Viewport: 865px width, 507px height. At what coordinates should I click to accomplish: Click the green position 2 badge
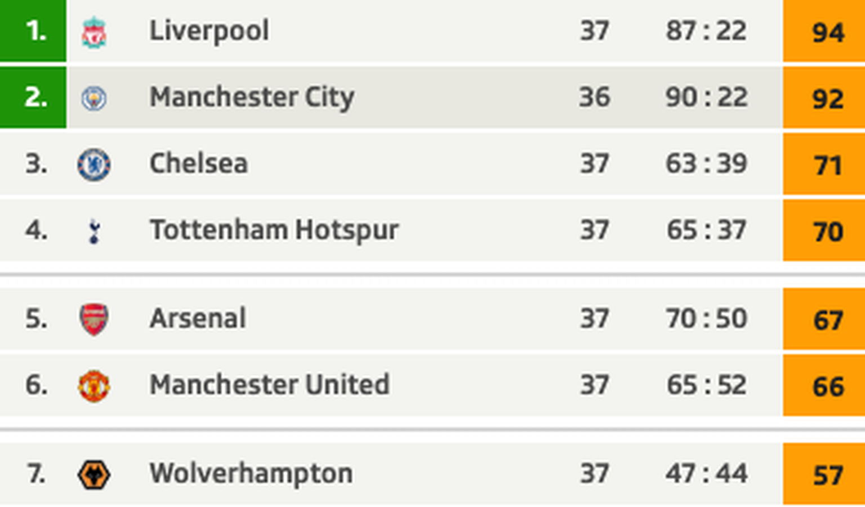click(x=33, y=97)
